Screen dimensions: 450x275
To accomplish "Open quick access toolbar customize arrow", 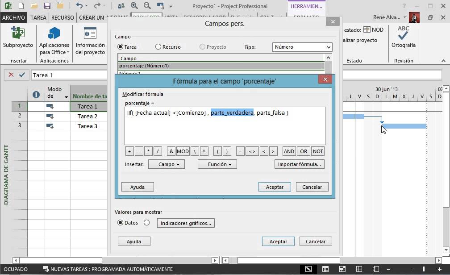I will [171, 6].
